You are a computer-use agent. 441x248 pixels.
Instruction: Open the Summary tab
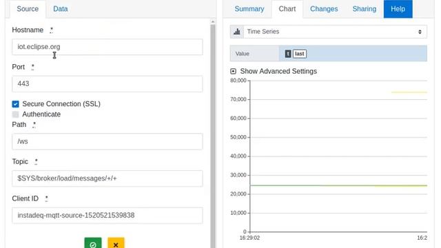coord(249,9)
